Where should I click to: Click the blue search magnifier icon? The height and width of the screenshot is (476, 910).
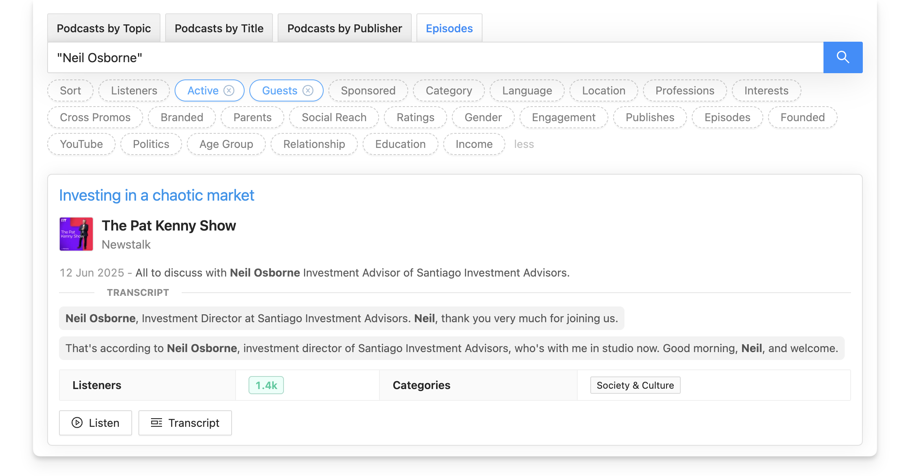843,57
